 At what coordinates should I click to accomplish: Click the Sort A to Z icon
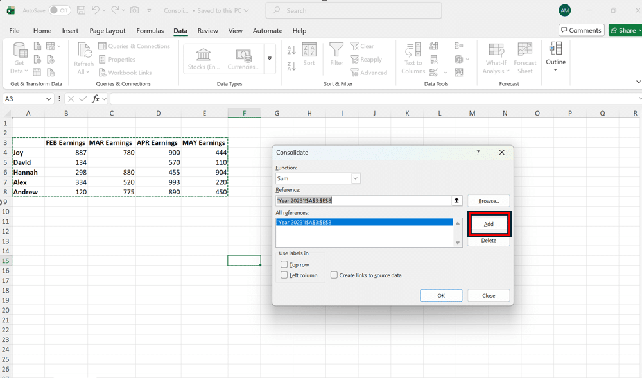click(291, 51)
